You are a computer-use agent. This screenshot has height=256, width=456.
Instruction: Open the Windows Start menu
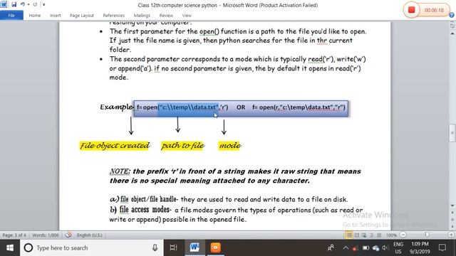coord(10,248)
